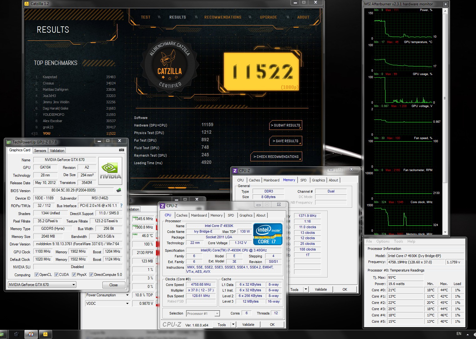Open the VDDC sensor dropdown
476x339 pixels.
(127, 304)
